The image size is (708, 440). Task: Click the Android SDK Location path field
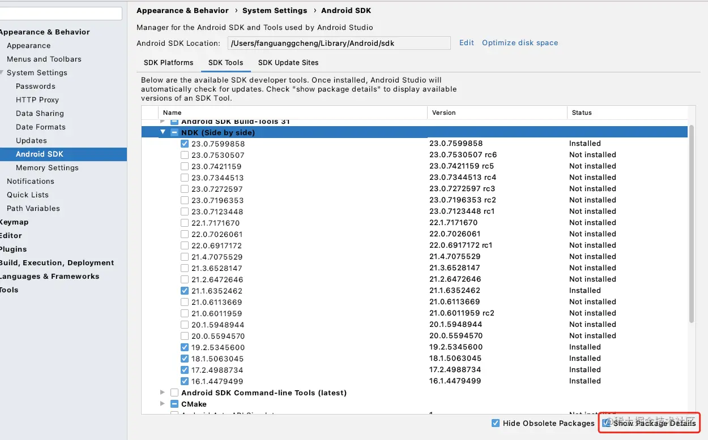click(x=339, y=43)
